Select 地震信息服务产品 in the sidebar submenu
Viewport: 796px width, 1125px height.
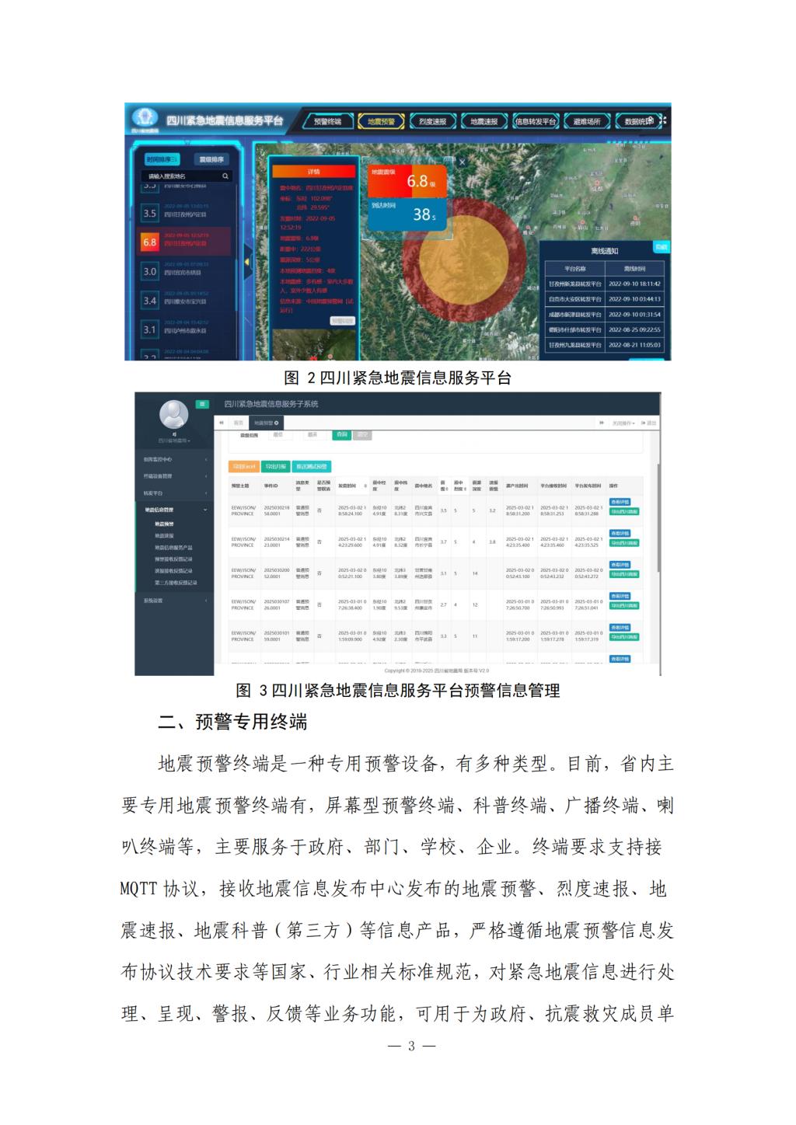pos(173,548)
